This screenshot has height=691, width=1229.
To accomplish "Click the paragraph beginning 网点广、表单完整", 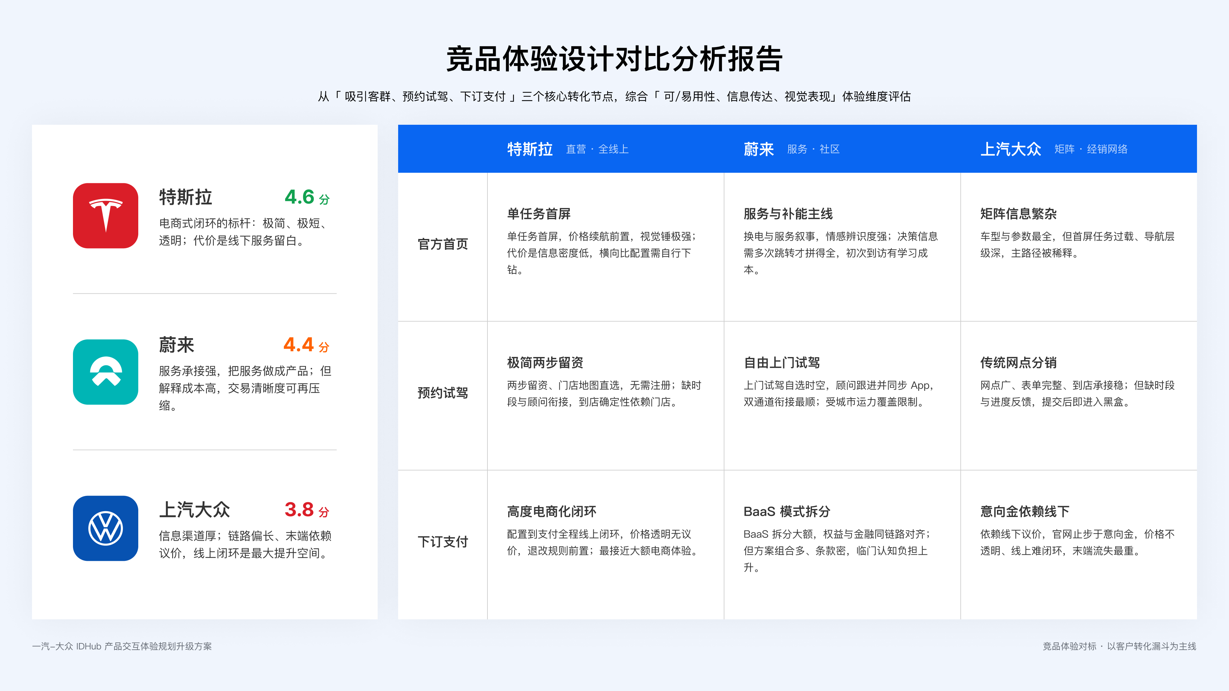I will click(1077, 393).
